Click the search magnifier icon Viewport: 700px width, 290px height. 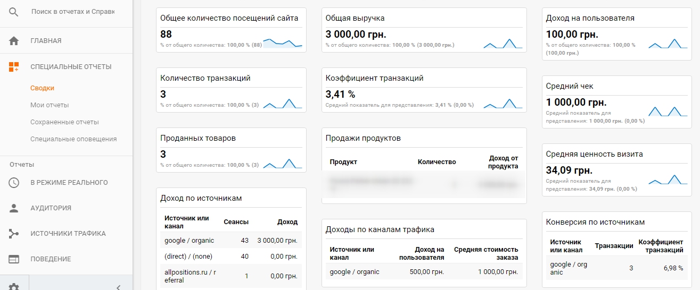point(14,12)
